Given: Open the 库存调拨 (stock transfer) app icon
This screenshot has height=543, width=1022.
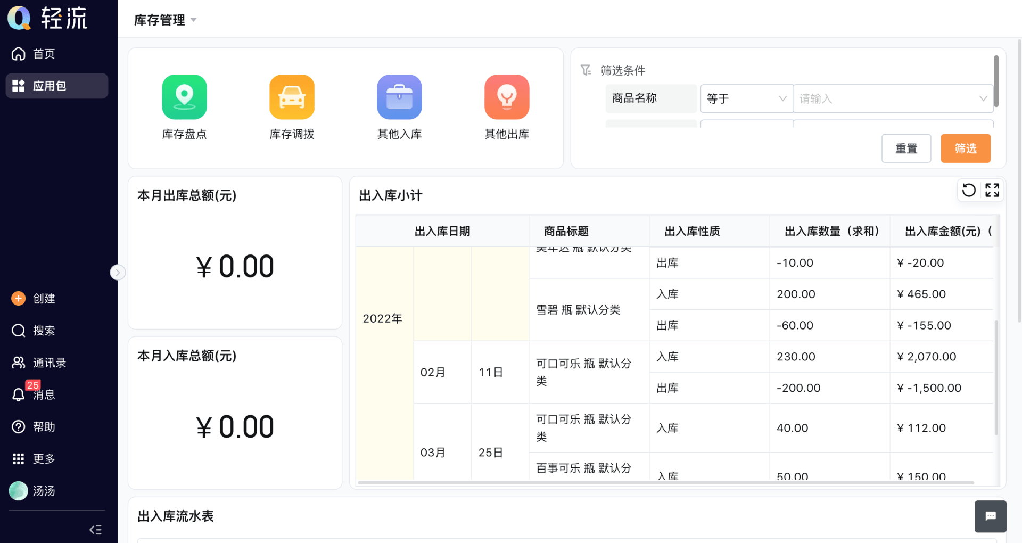Looking at the screenshot, I should (292, 106).
